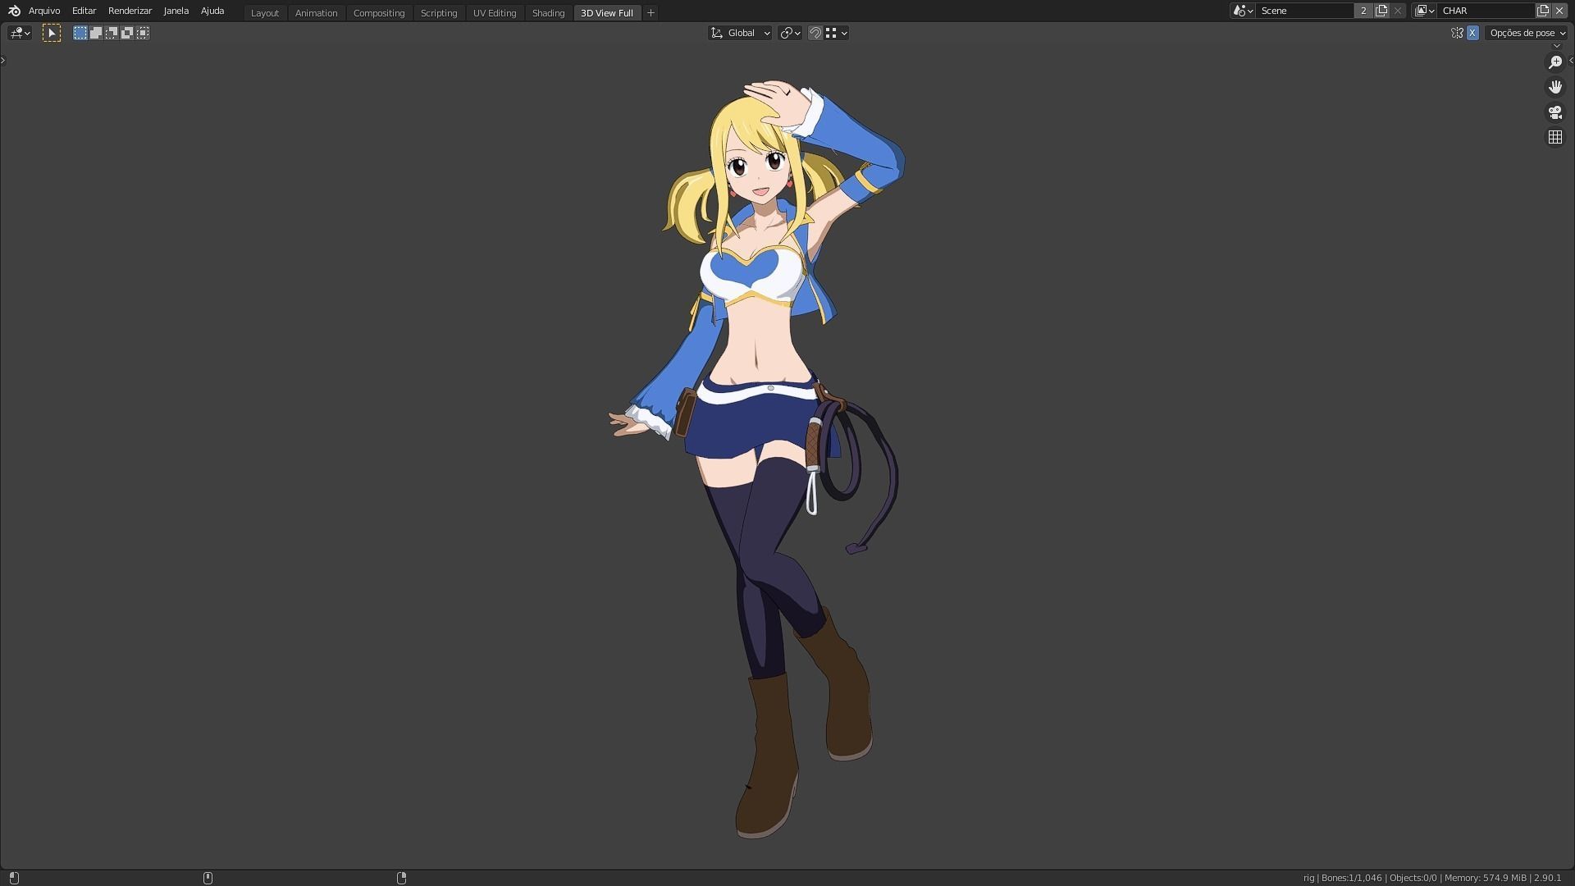Toggle perspective/orthographic grid gizmo

[x=1555, y=137]
